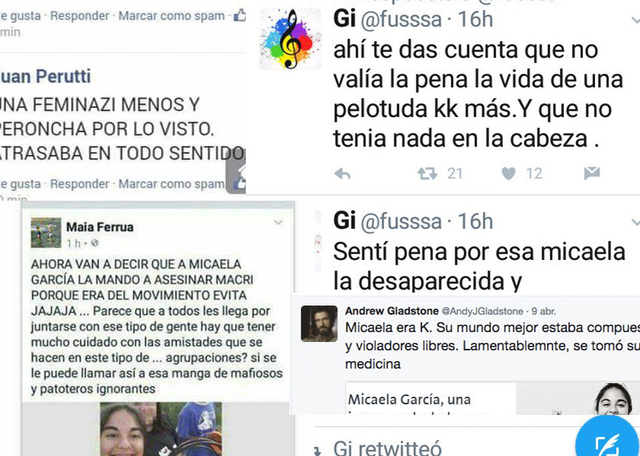Click the top Responder link
Screen dimensions: 640x456
coord(80,16)
